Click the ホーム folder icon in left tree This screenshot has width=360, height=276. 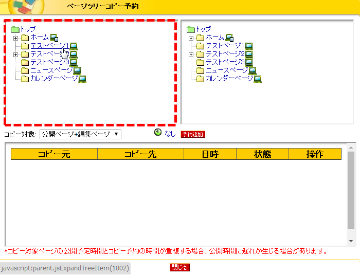click(x=25, y=38)
